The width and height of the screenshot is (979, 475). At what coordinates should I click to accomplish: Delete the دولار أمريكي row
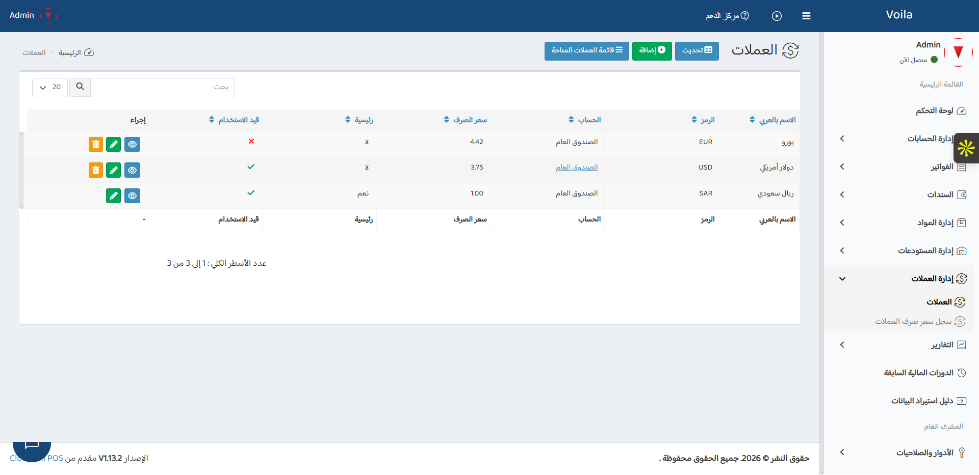96,170
